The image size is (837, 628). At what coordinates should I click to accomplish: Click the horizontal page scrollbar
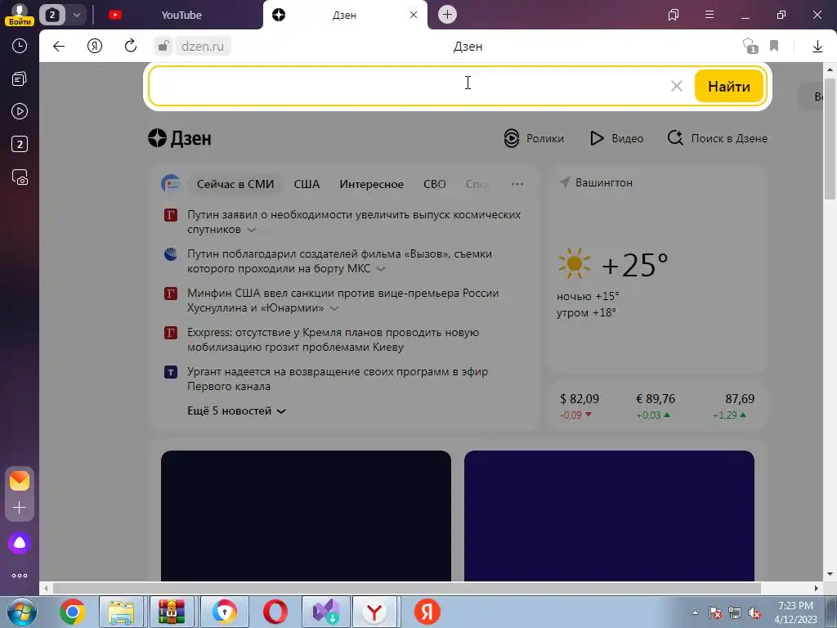click(407, 588)
